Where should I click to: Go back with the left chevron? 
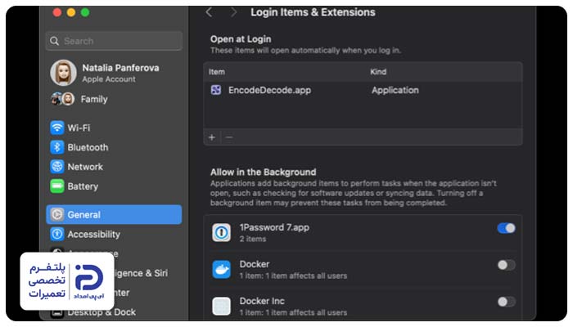(209, 12)
